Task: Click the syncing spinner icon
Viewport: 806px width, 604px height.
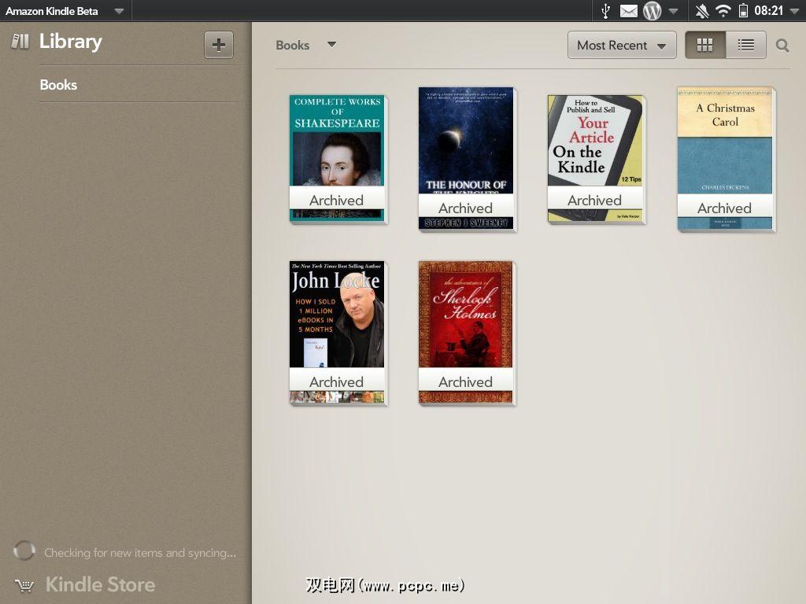Action: click(x=24, y=551)
